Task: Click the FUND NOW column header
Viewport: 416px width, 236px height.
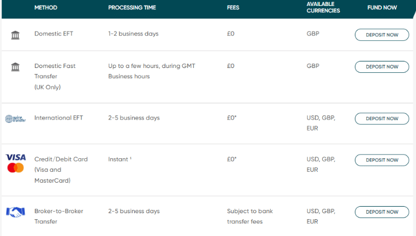Action: click(x=382, y=8)
